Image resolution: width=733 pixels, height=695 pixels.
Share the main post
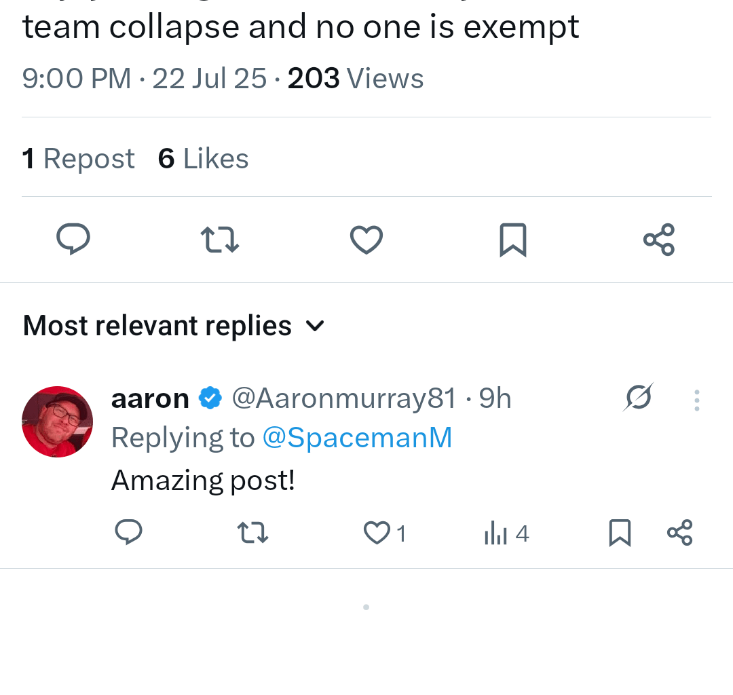click(x=658, y=239)
